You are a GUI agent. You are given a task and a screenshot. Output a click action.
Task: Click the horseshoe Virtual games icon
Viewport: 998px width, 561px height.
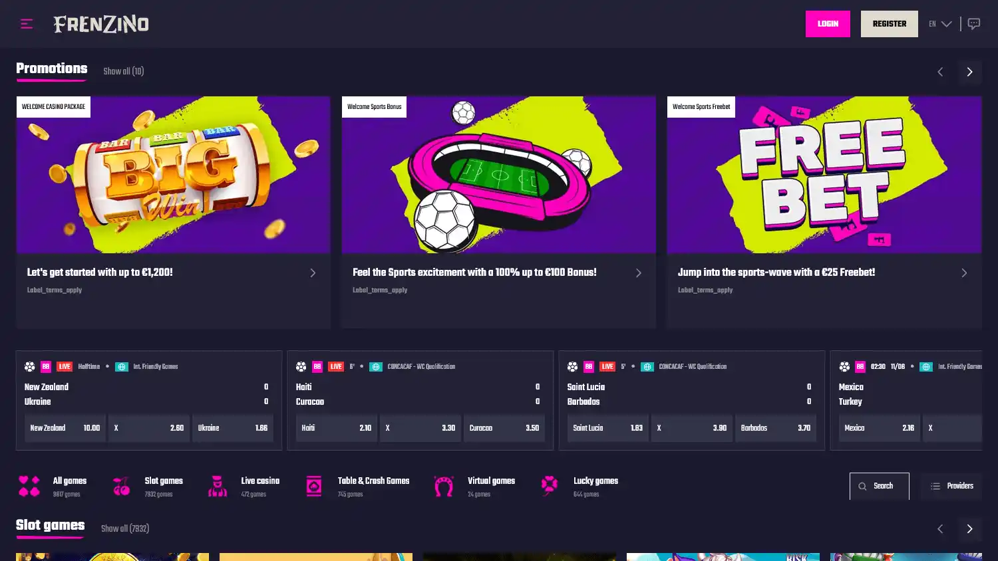[x=444, y=486]
